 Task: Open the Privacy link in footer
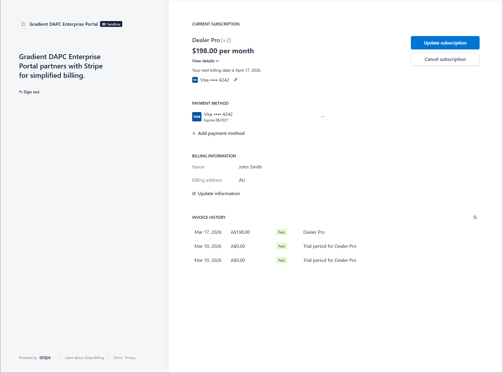(130, 358)
